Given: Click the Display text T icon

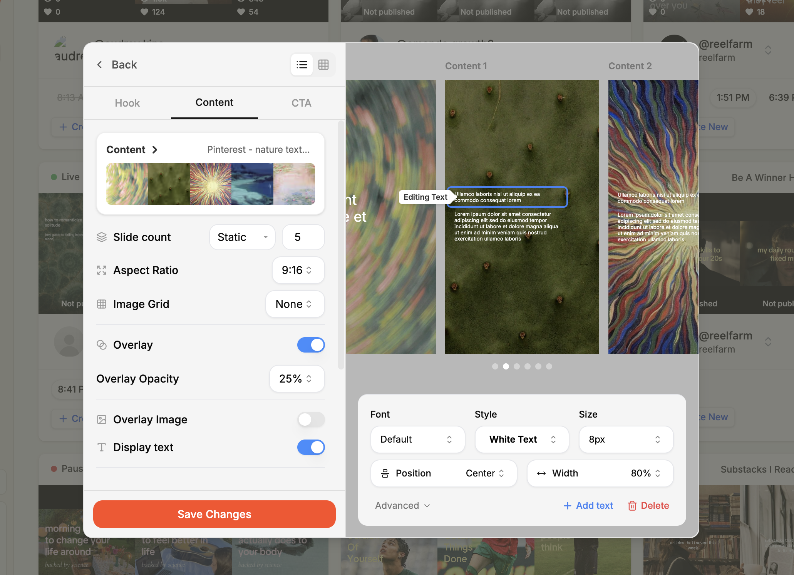Looking at the screenshot, I should click(x=102, y=447).
